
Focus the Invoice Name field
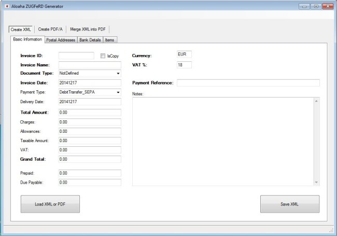[90, 65]
